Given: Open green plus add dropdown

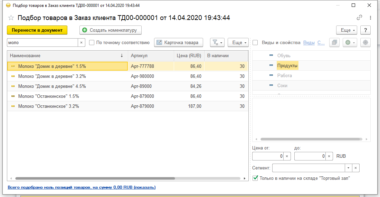Looking at the screenshot, I should point(350,43).
